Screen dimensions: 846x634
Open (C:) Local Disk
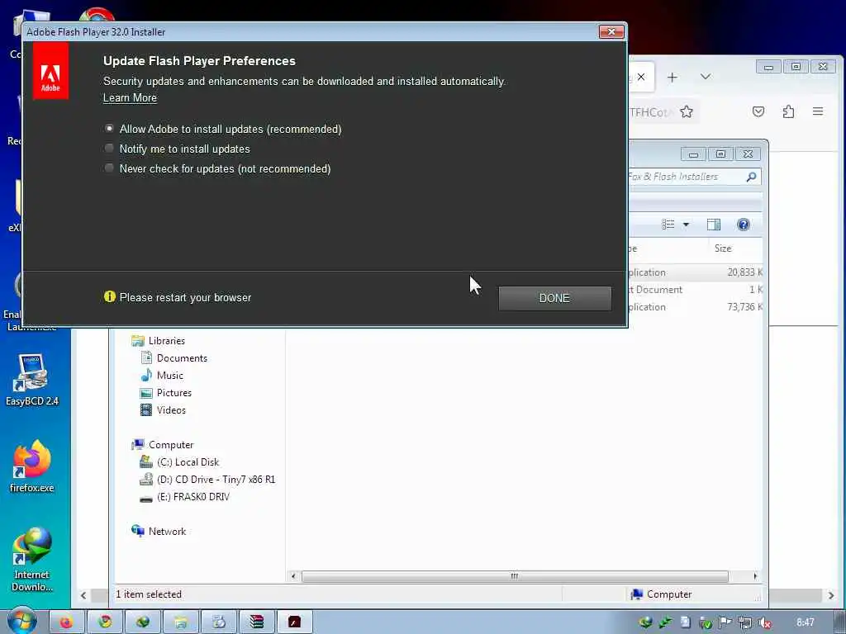[188, 462]
